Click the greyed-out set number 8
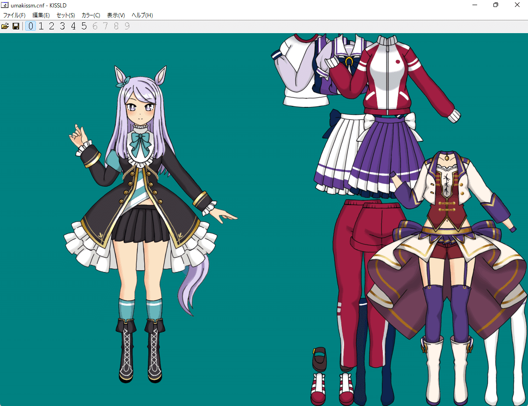 pos(116,26)
